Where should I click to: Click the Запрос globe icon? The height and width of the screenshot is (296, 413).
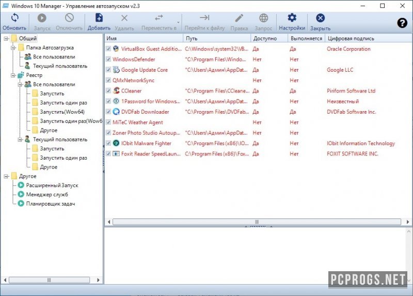tap(263, 18)
